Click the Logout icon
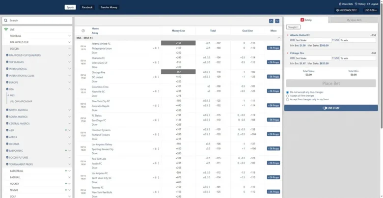Screen dimensions: 383x198 pos(369,4)
